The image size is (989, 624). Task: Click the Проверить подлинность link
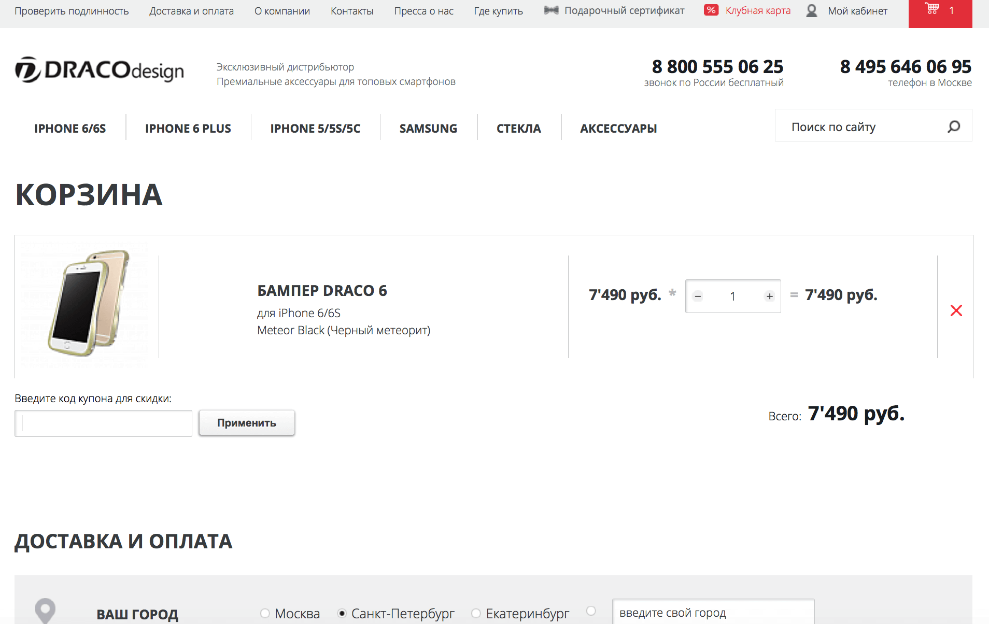72,11
